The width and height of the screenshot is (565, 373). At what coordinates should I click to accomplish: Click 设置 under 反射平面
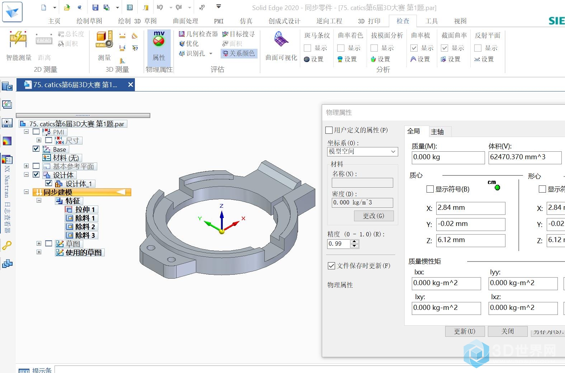[484, 59]
